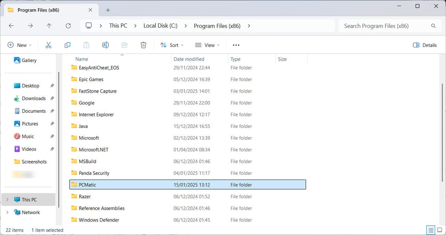
Task: Expand chevron after Program Files (x86) breadcrumb
Action: tap(249, 26)
